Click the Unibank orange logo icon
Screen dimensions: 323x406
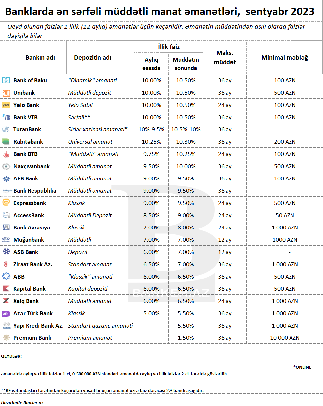coord(6,93)
